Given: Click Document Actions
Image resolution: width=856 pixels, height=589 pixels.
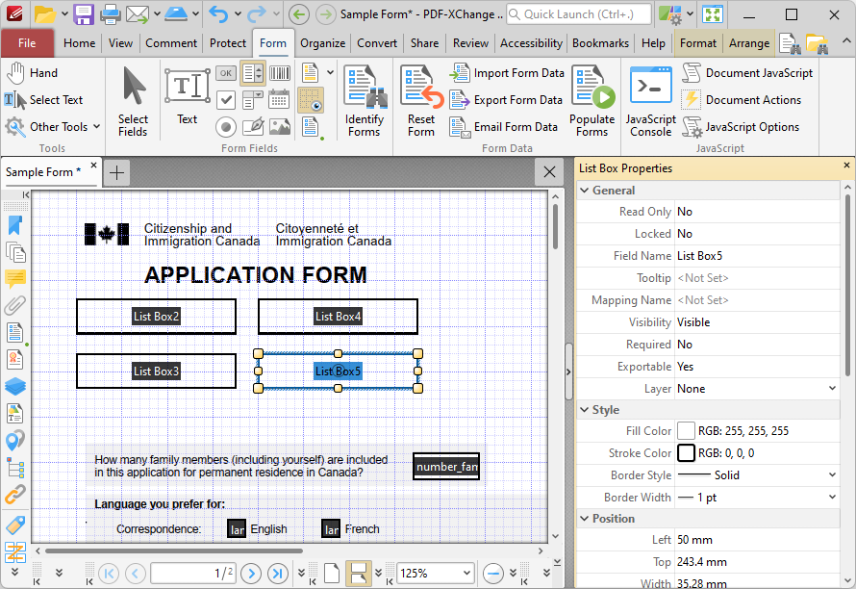Looking at the screenshot, I should (x=742, y=100).
